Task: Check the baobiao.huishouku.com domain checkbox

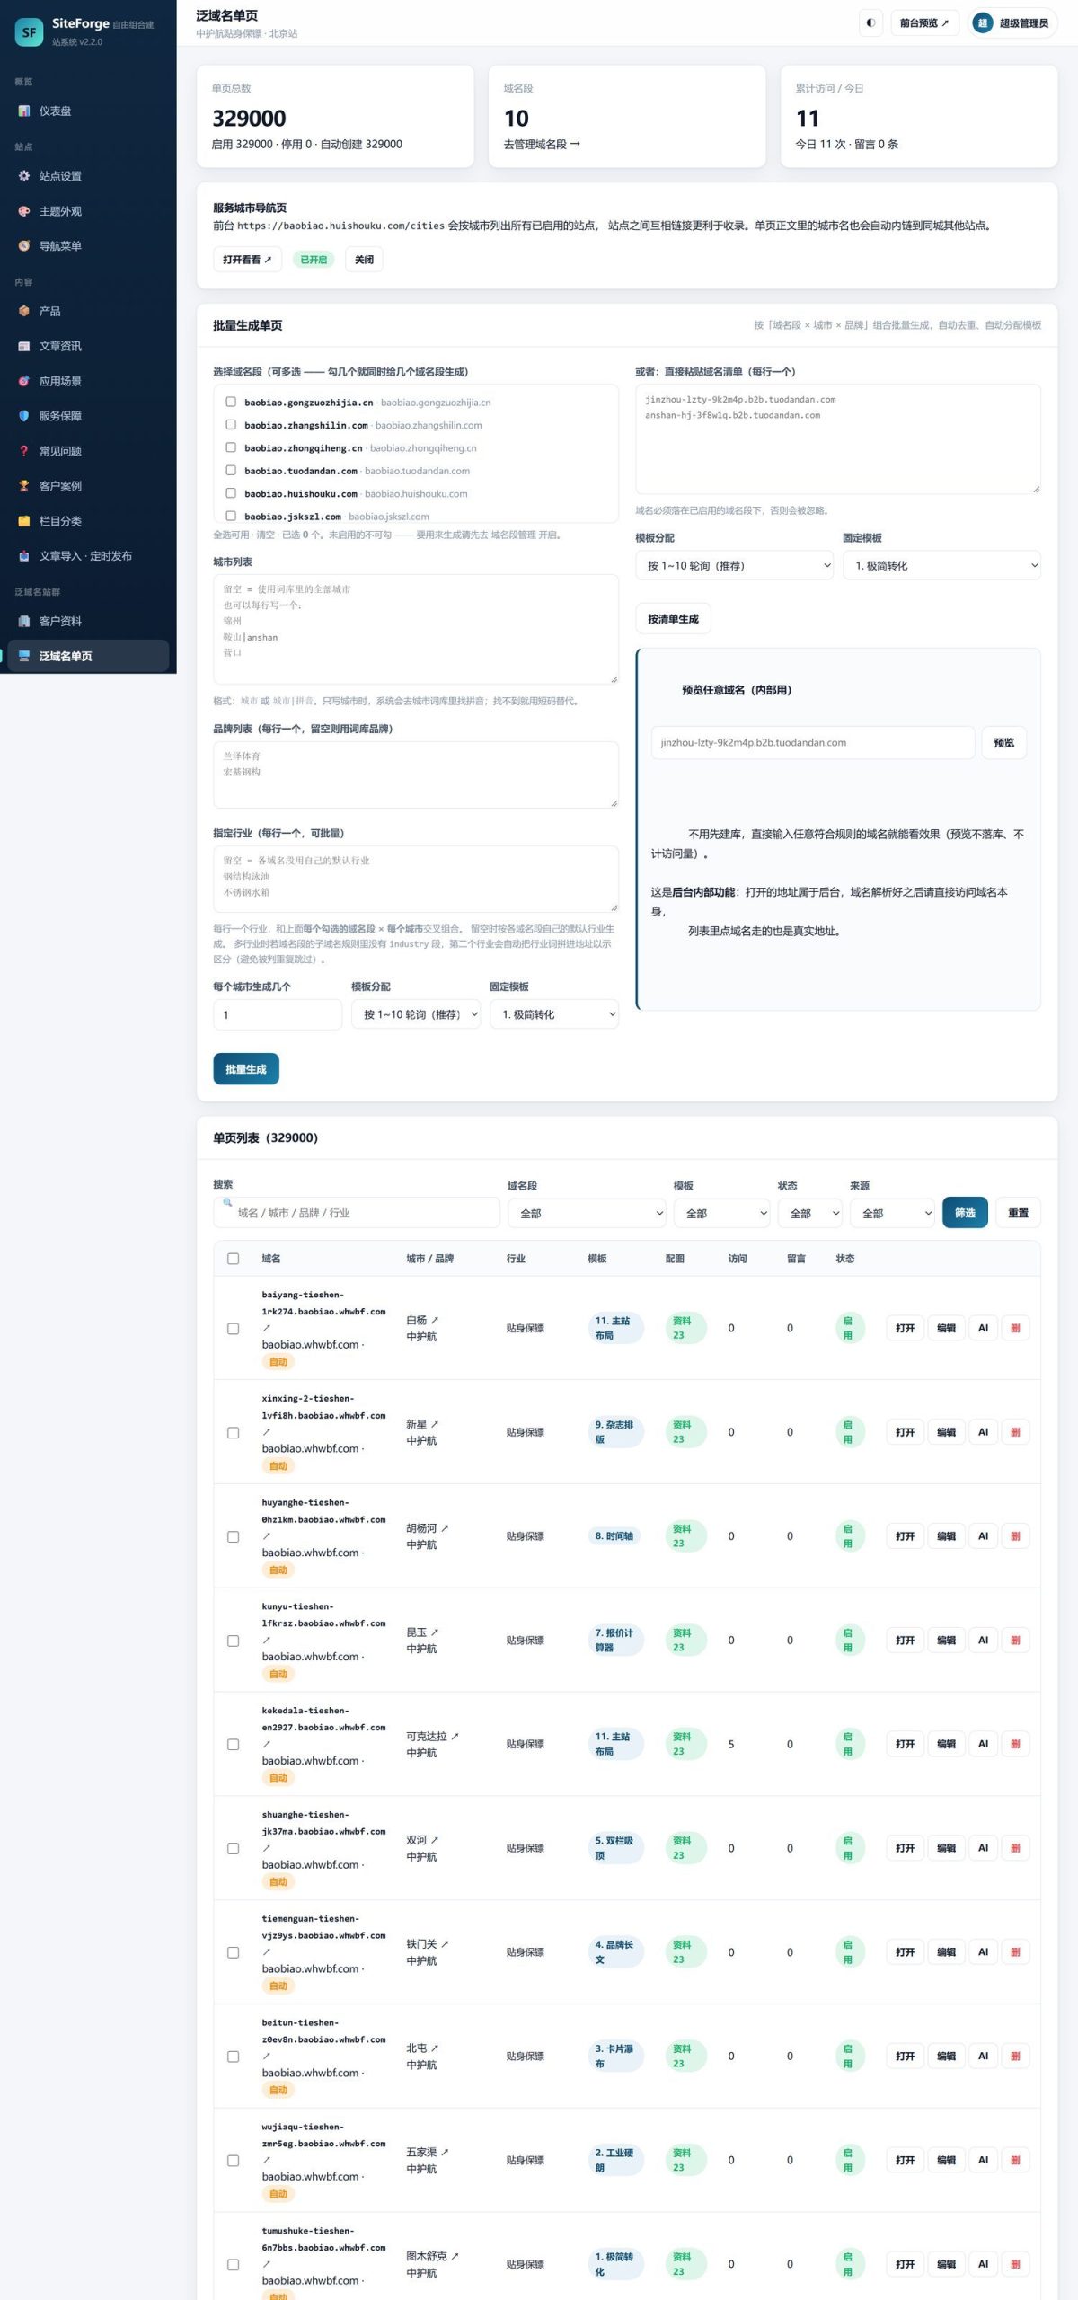Action: pyautogui.click(x=231, y=493)
